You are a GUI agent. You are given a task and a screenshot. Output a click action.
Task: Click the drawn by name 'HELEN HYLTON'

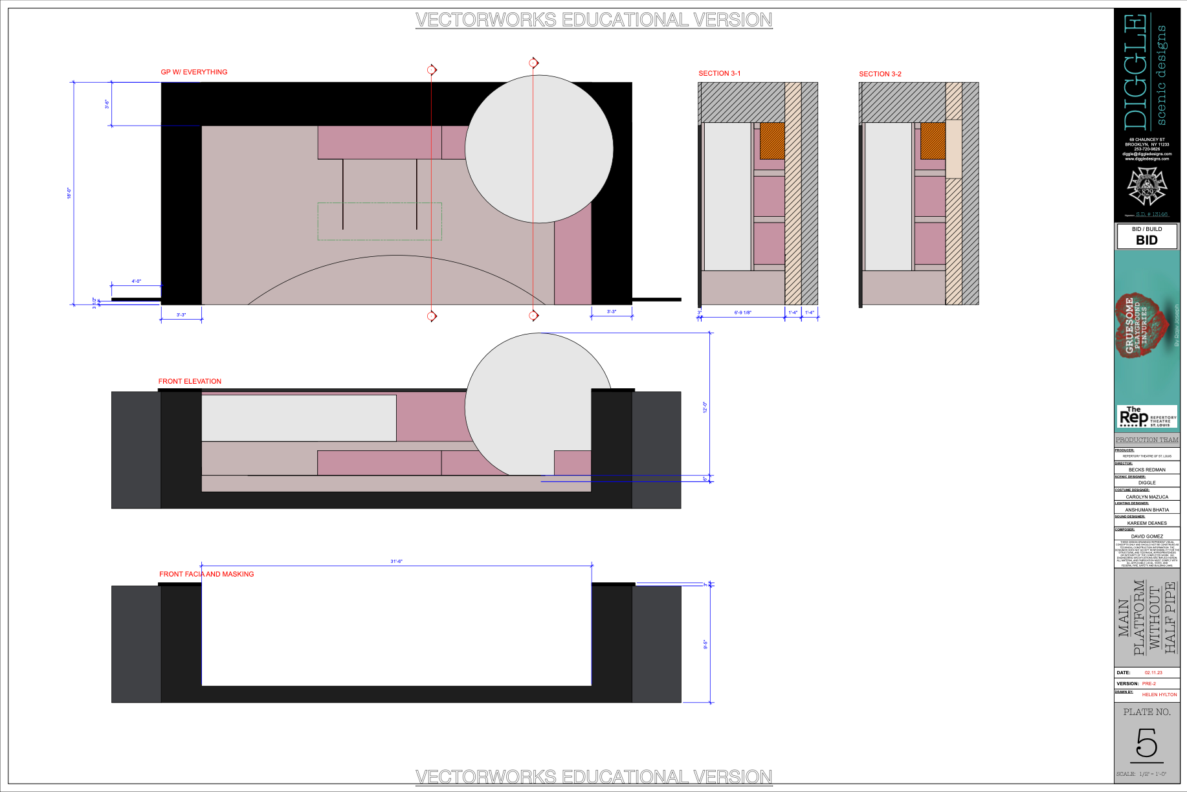(x=1159, y=694)
